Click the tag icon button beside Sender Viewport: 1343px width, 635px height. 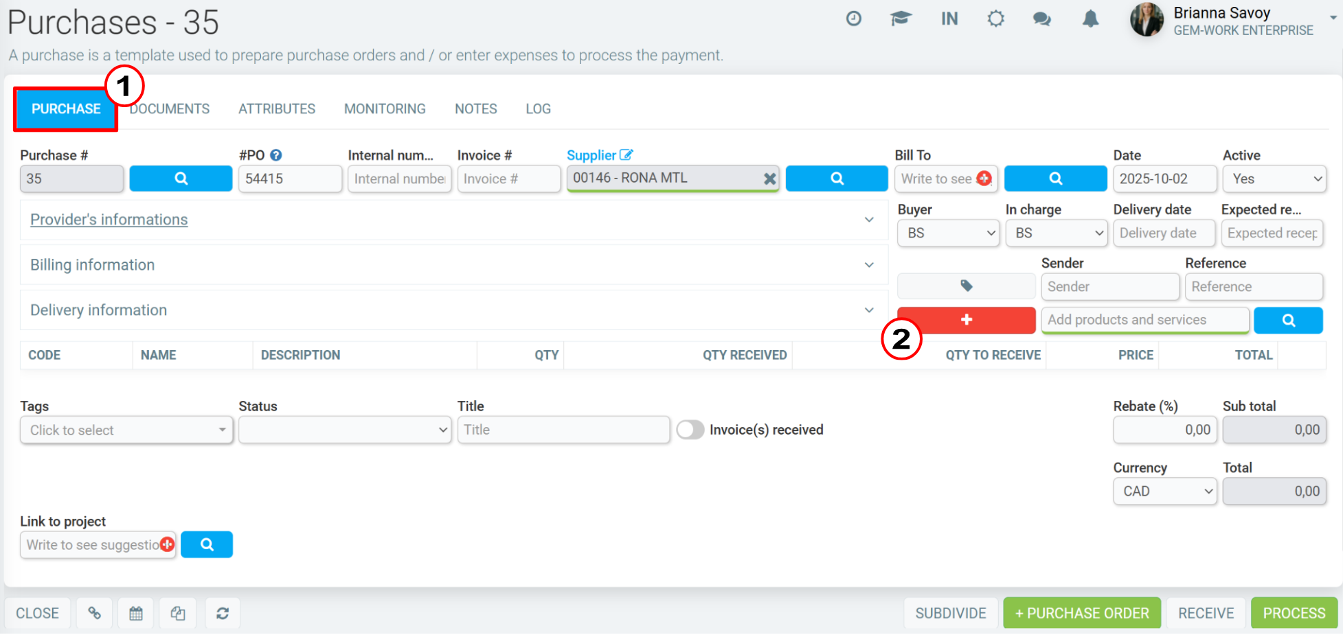[966, 286]
